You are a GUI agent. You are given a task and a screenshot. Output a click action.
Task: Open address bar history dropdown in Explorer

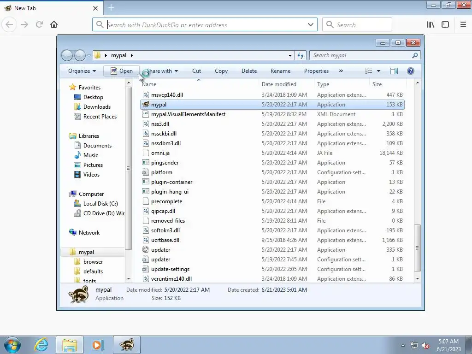pos(290,55)
